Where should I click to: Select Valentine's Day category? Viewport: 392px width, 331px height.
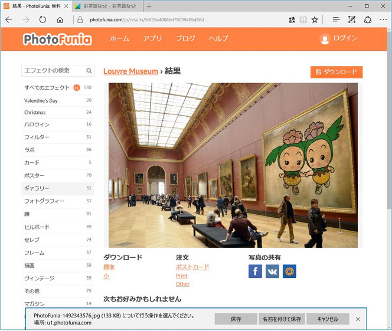58,101
